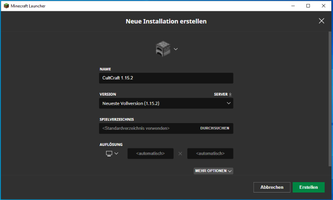The height and width of the screenshot is (200, 333).
Task: Open the Version dropdown showing Neueste Vollversion
Action: pyautogui.click(x=166, y=103)
